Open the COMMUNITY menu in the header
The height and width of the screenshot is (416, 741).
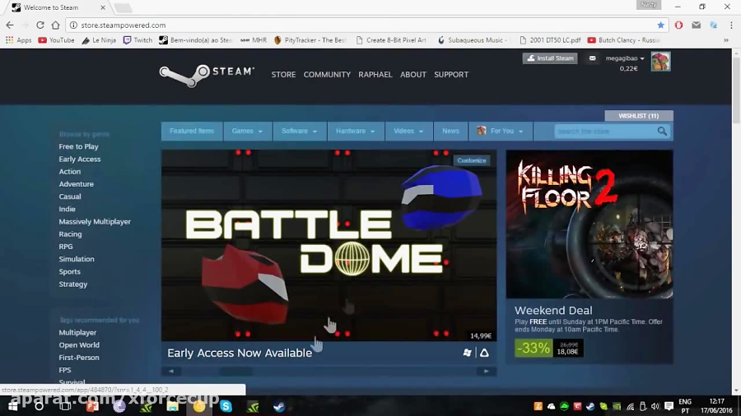click(x=327, y=75)
